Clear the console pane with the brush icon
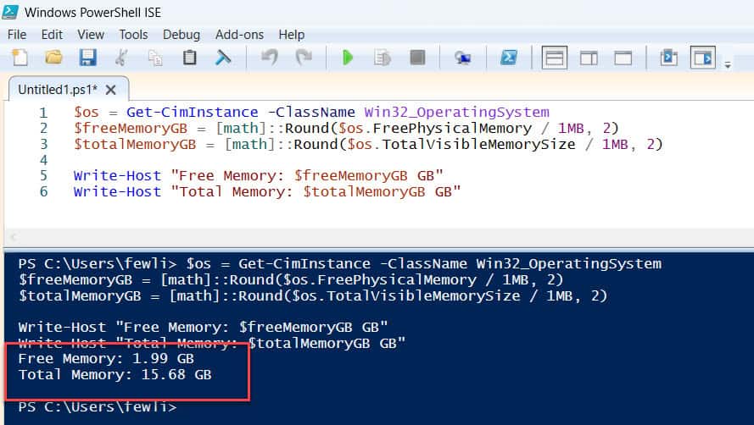The image size is (754, 425). click(223, 58)
